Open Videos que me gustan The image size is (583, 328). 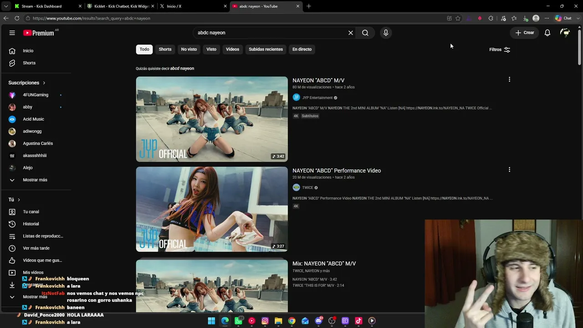click(36, 261)
